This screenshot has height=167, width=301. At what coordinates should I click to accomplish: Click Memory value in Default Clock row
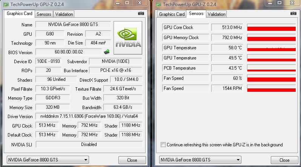[x=89, y=135]
